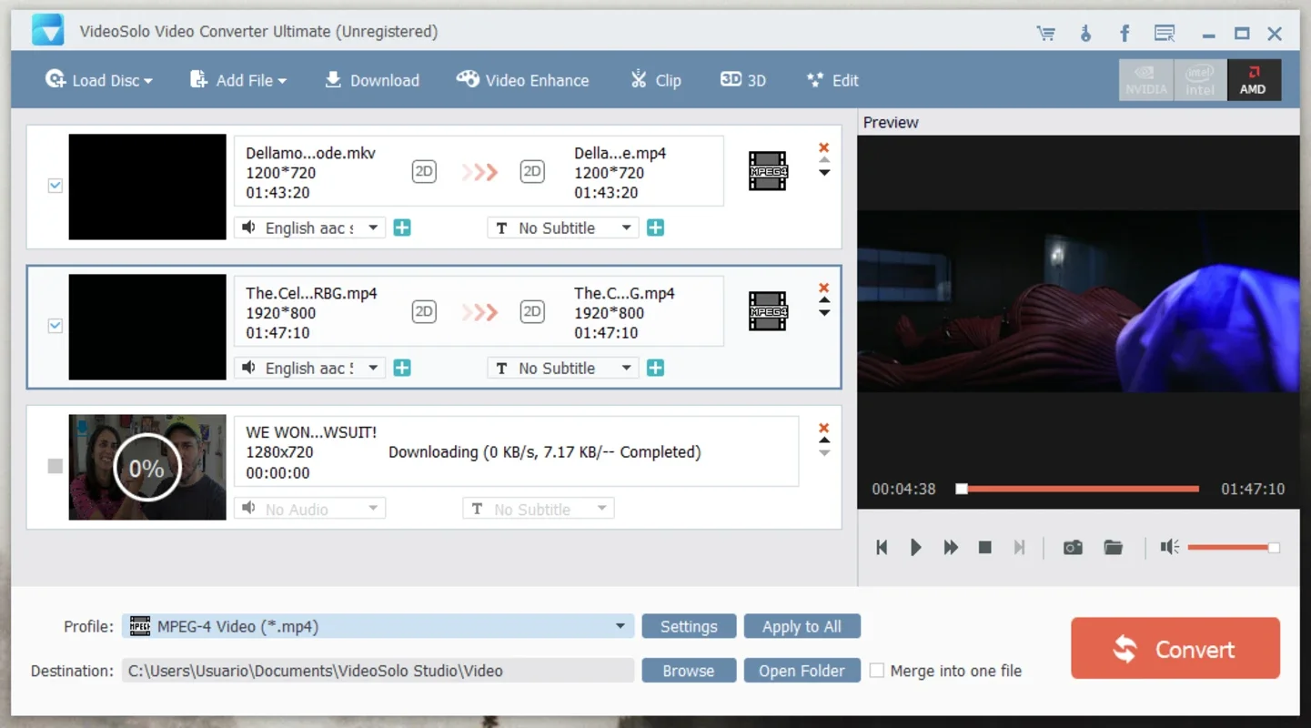Click MPEG4 format icon for Dellamo...ode.mkv
The image size is (1311, 728).
pyautogui.click(x=767, y=171)
